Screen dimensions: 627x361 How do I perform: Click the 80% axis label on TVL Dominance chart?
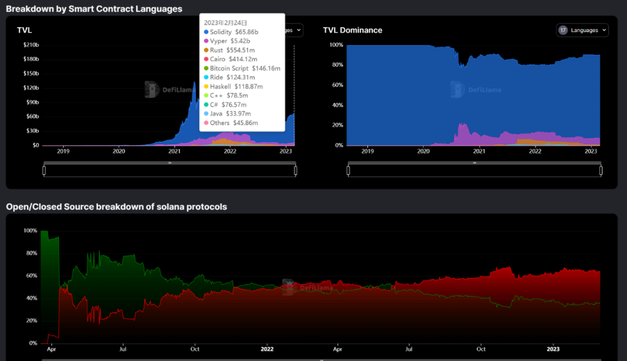(337, 65)
